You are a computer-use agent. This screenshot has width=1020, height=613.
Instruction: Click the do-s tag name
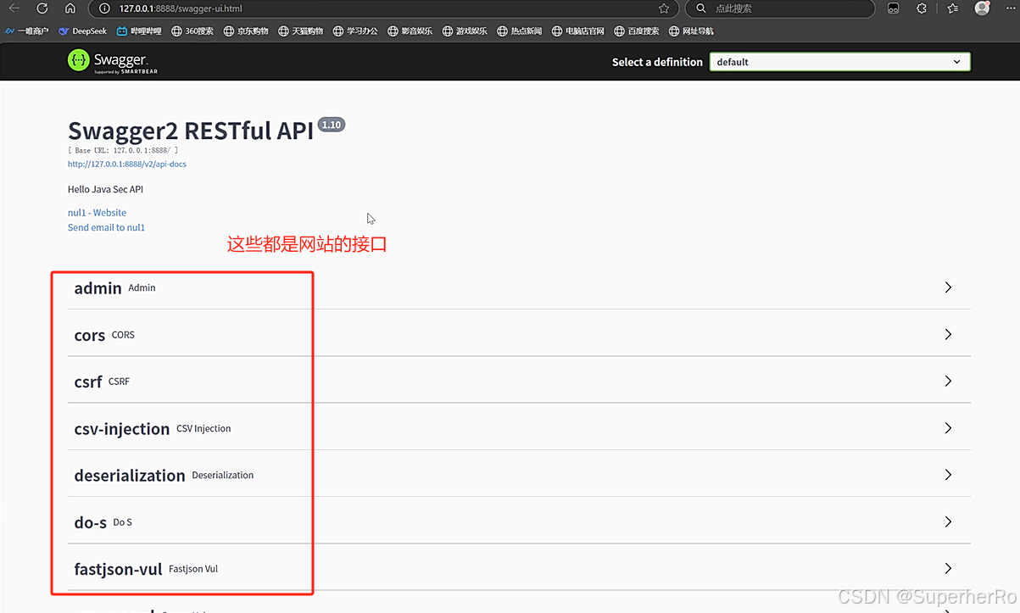point(91,522)
